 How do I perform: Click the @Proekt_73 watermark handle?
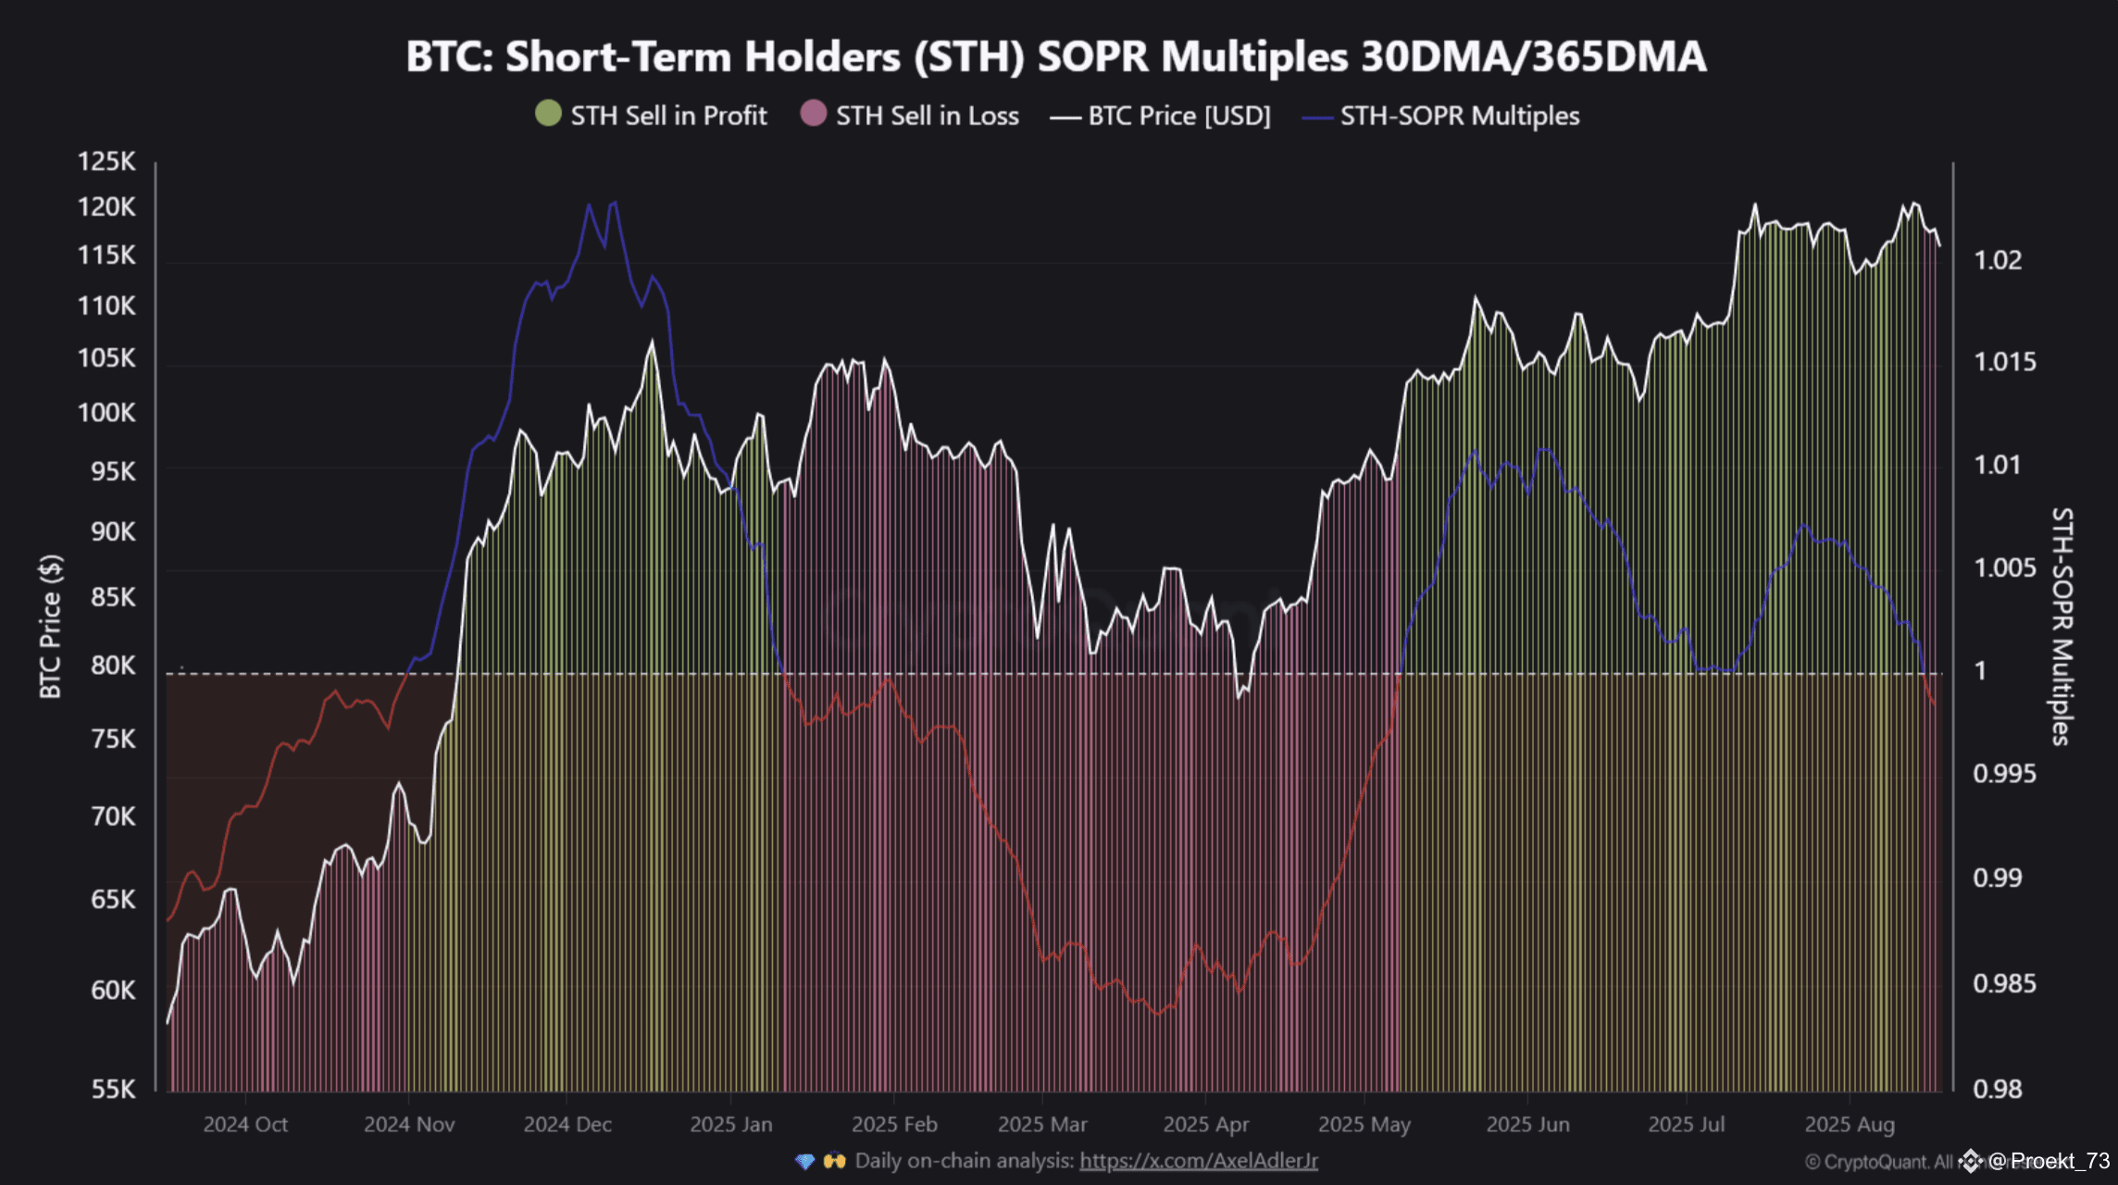click(x=2049, y=1161)
